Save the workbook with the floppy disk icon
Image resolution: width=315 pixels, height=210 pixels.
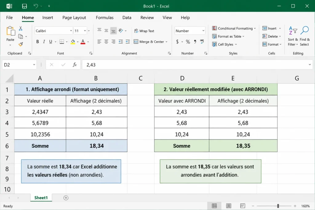coord(24,6)
